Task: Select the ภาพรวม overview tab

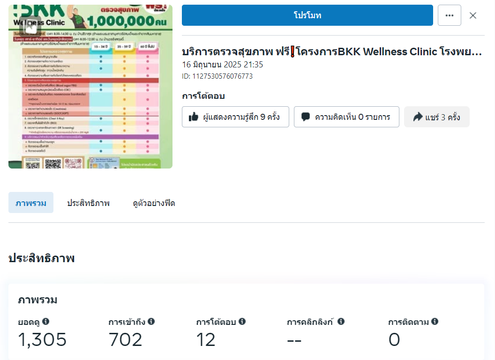Action: coord(31,203)
